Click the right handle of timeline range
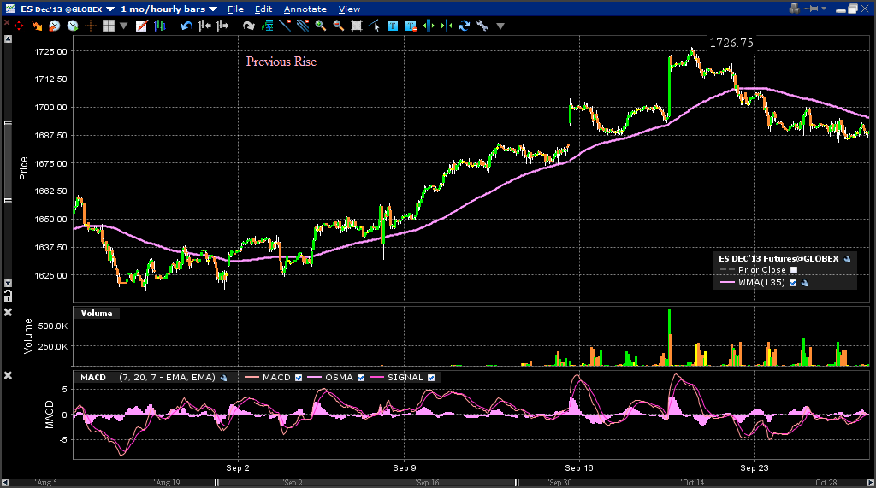Image resolution: width=876 pixels, height=488 pixels. point(517,482)
